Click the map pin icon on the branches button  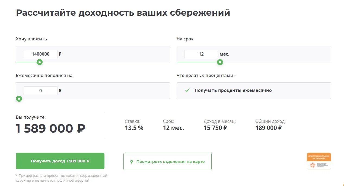tap(132, 162)
